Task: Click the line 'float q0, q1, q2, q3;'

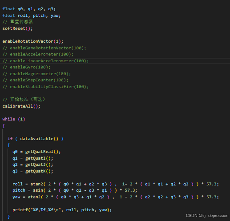Action: (x=29, y=9)
